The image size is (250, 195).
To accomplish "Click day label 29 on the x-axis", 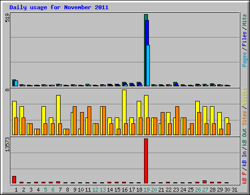I will pyautogui.click(x=220, y=190).
